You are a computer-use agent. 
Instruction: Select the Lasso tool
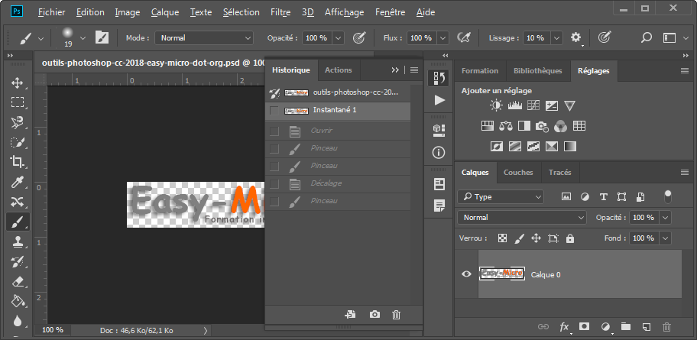click(18, 121)
